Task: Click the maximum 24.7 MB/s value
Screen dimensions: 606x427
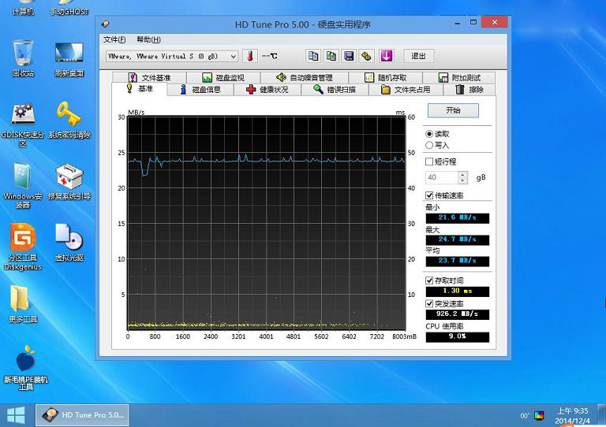Action: coord(457,239)
